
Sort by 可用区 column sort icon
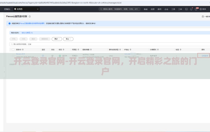(78, 49)
